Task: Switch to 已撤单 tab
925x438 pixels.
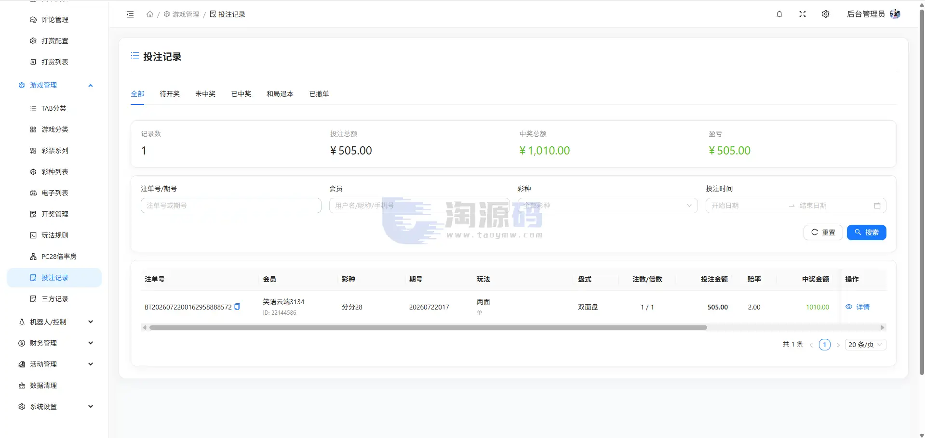Action: [x=319, y=94]
